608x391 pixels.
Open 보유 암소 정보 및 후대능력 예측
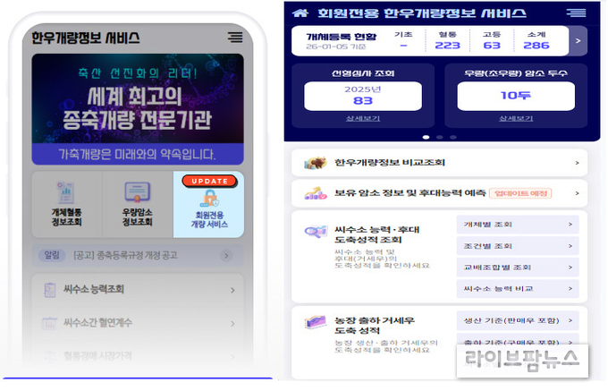tap(439, 193)
